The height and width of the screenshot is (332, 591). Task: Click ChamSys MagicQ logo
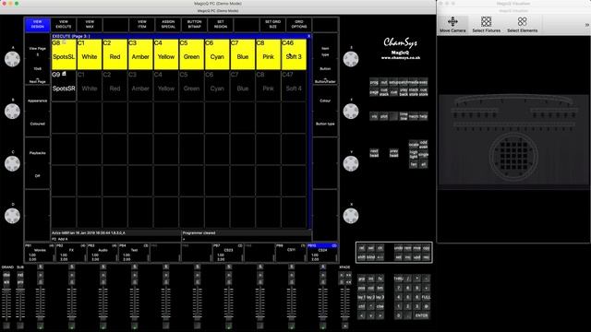400,48
